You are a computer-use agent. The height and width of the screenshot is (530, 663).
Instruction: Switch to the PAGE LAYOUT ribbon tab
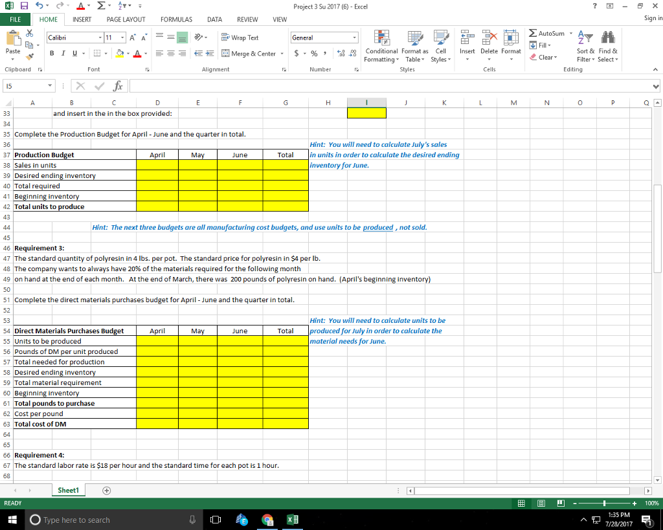(126, 19)
